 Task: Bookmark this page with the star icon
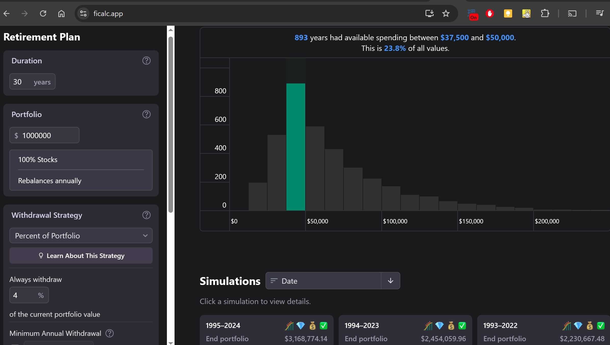[446, 13]
